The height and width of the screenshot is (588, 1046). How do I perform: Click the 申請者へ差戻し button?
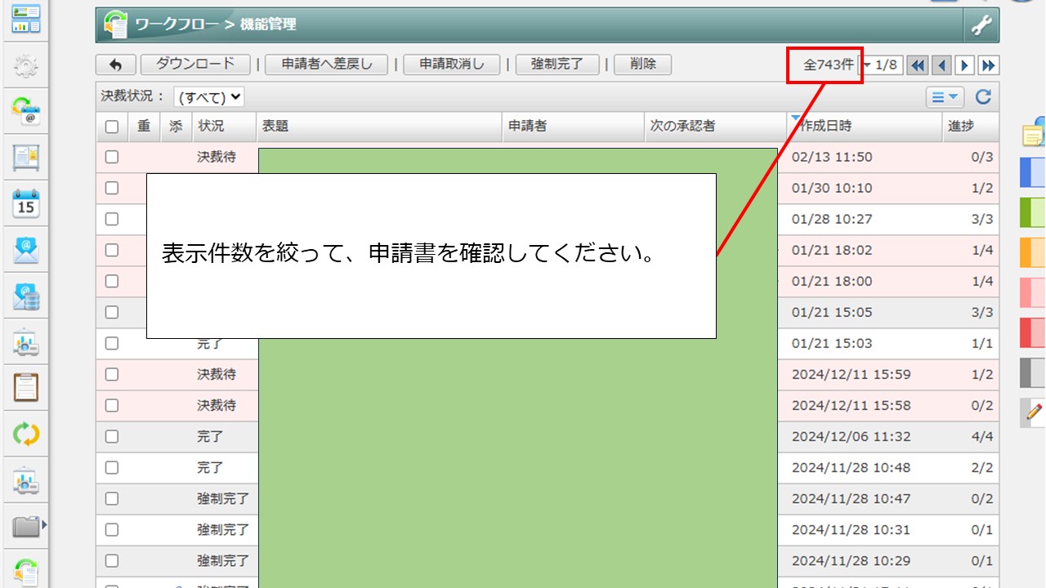pyautogui.click(x=326, y=65)
